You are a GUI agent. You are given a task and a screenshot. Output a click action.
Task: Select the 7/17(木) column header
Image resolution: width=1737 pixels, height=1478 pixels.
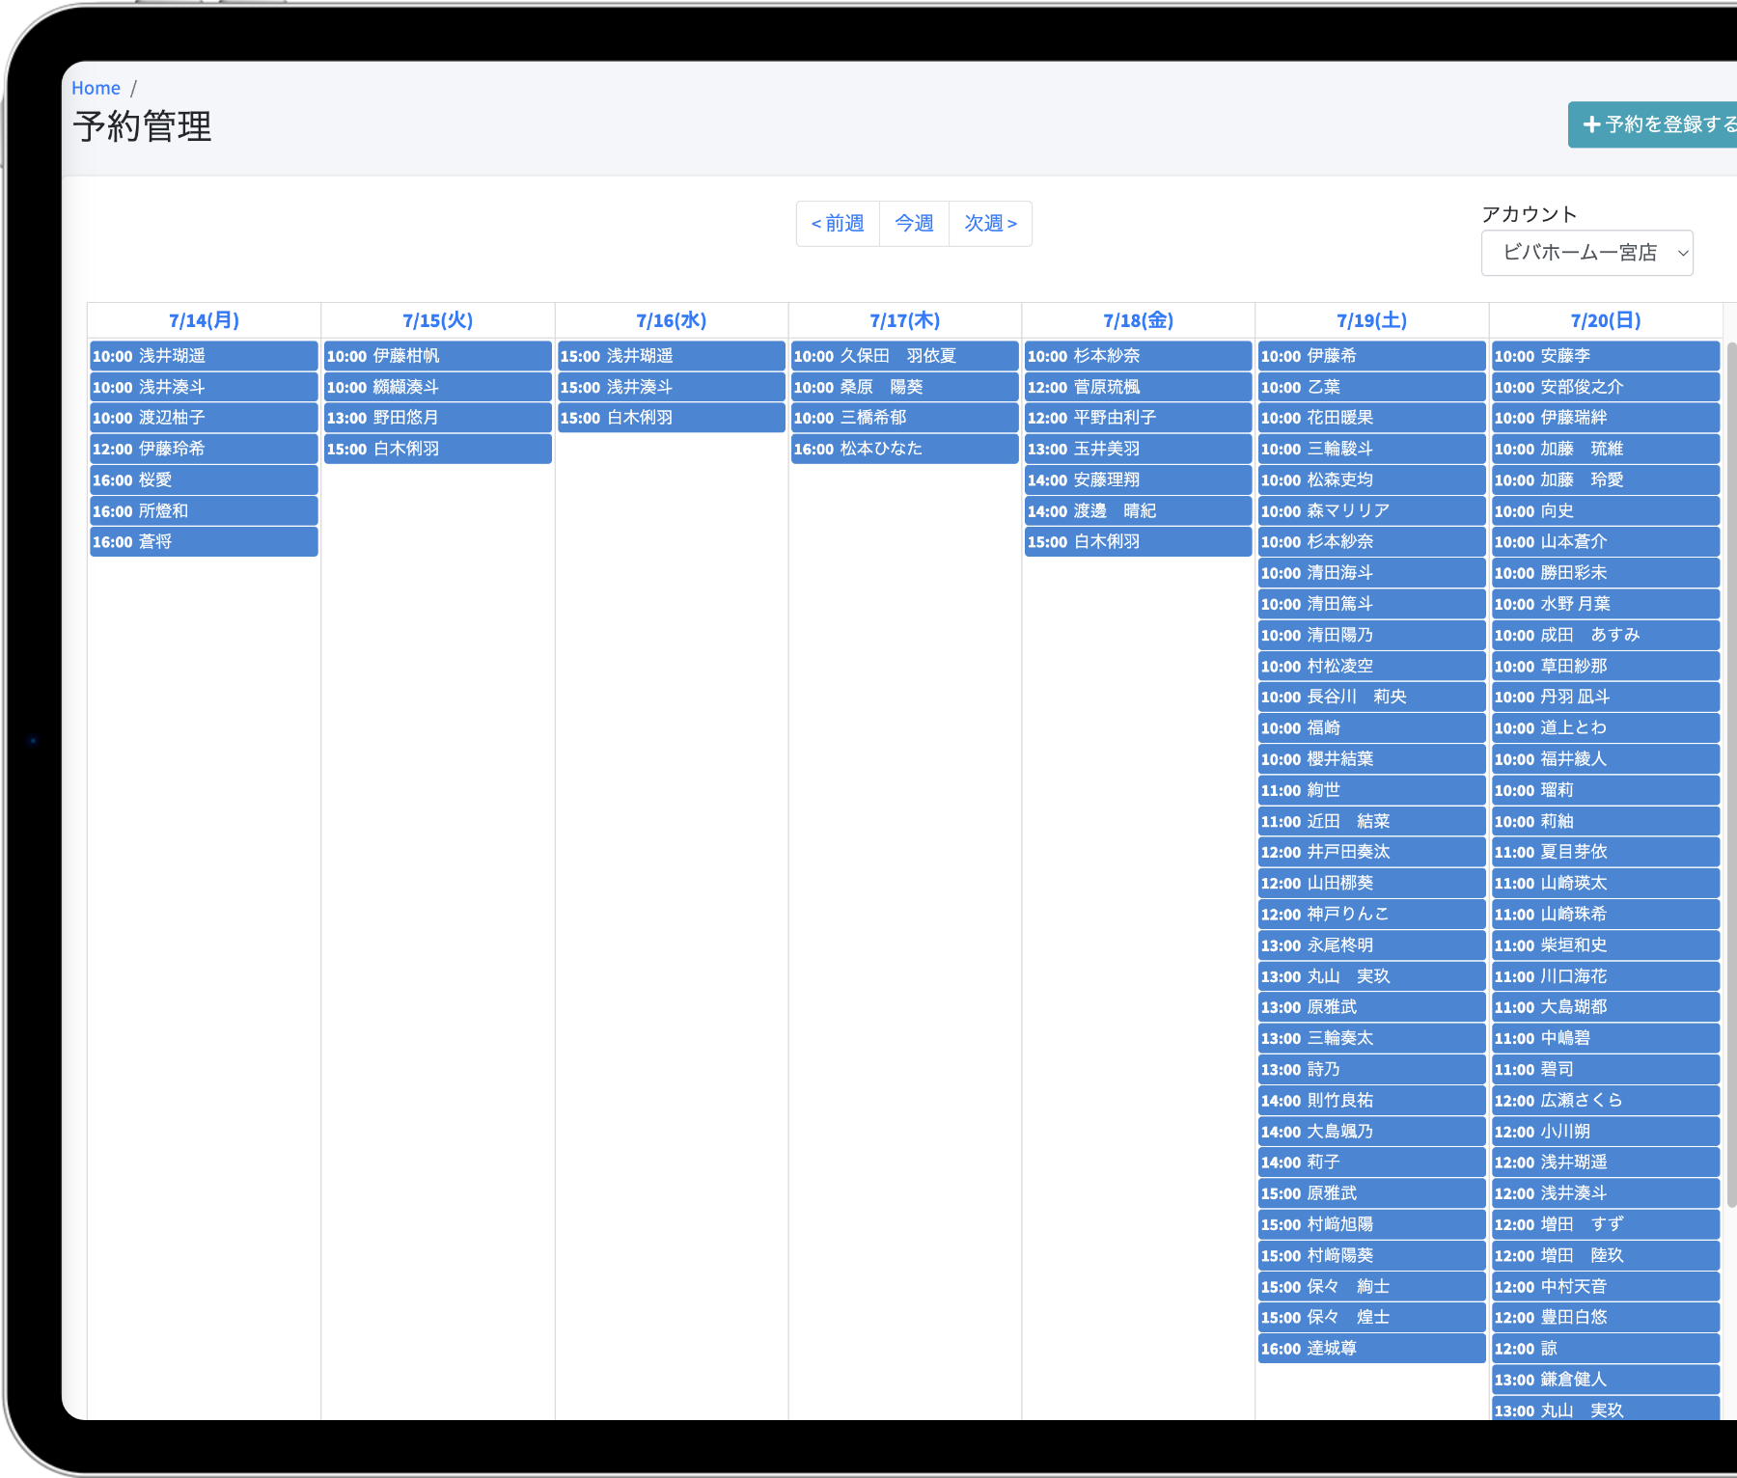click(x=904, y=320)
